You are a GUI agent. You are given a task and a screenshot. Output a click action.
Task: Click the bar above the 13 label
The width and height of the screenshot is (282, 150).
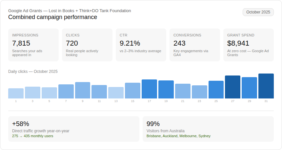tap(116, 93)
